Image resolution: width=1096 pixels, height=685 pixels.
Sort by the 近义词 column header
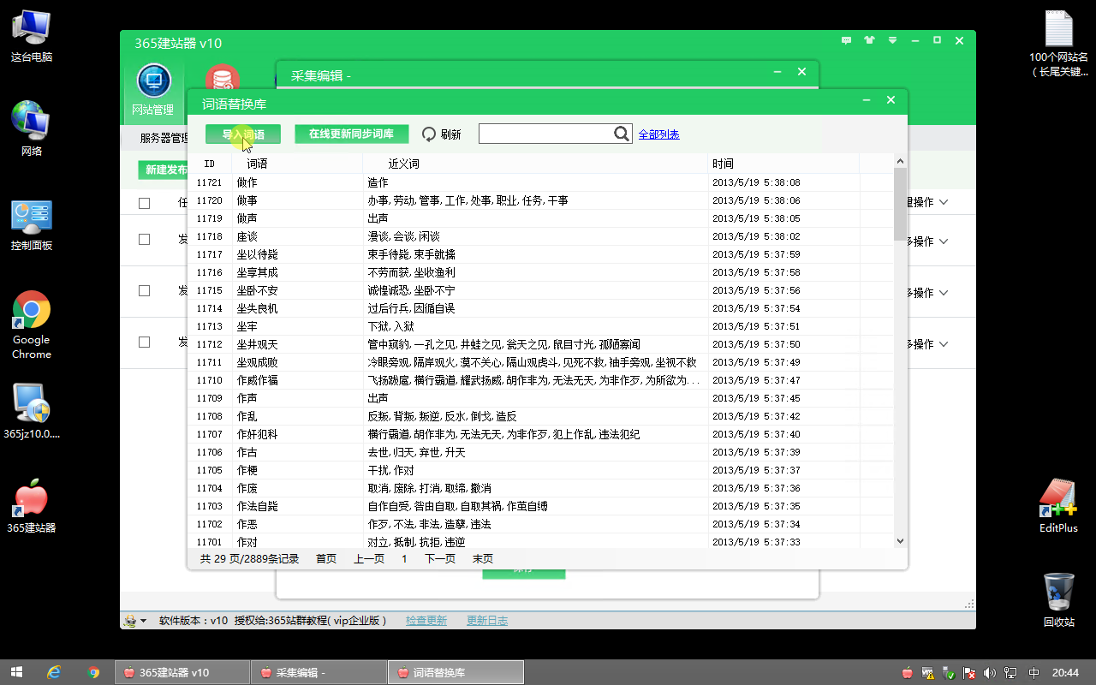535,164
